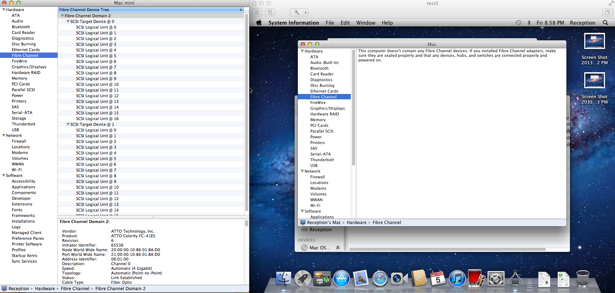
Task: Click the arrow beside the wrench button
Action: point(306,13)
